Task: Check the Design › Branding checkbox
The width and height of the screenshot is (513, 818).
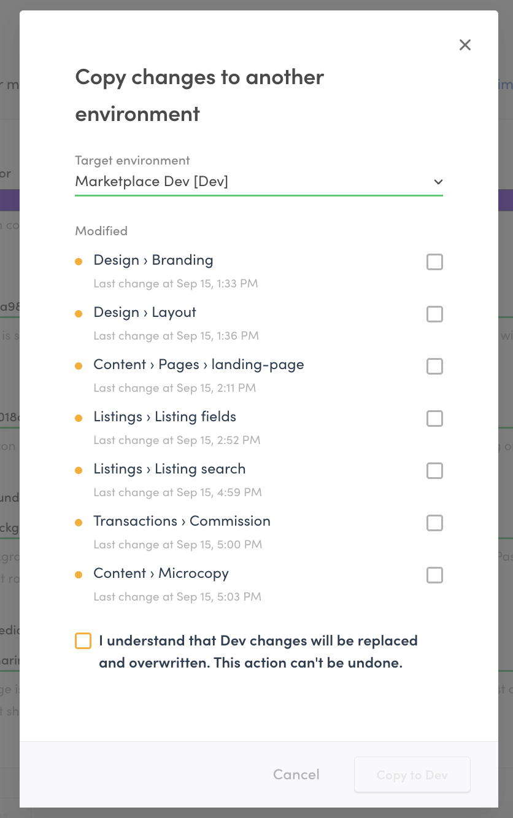Action: (x=434, y=262)
